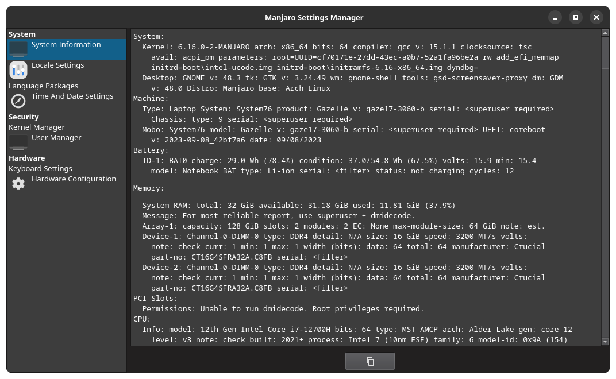Click the 'Memory:' heading text
The height and width of the screenshot is (379, 616).
coord(148,188)
